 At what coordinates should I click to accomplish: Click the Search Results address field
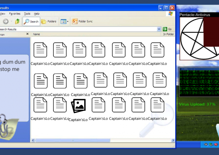(72, 29)
